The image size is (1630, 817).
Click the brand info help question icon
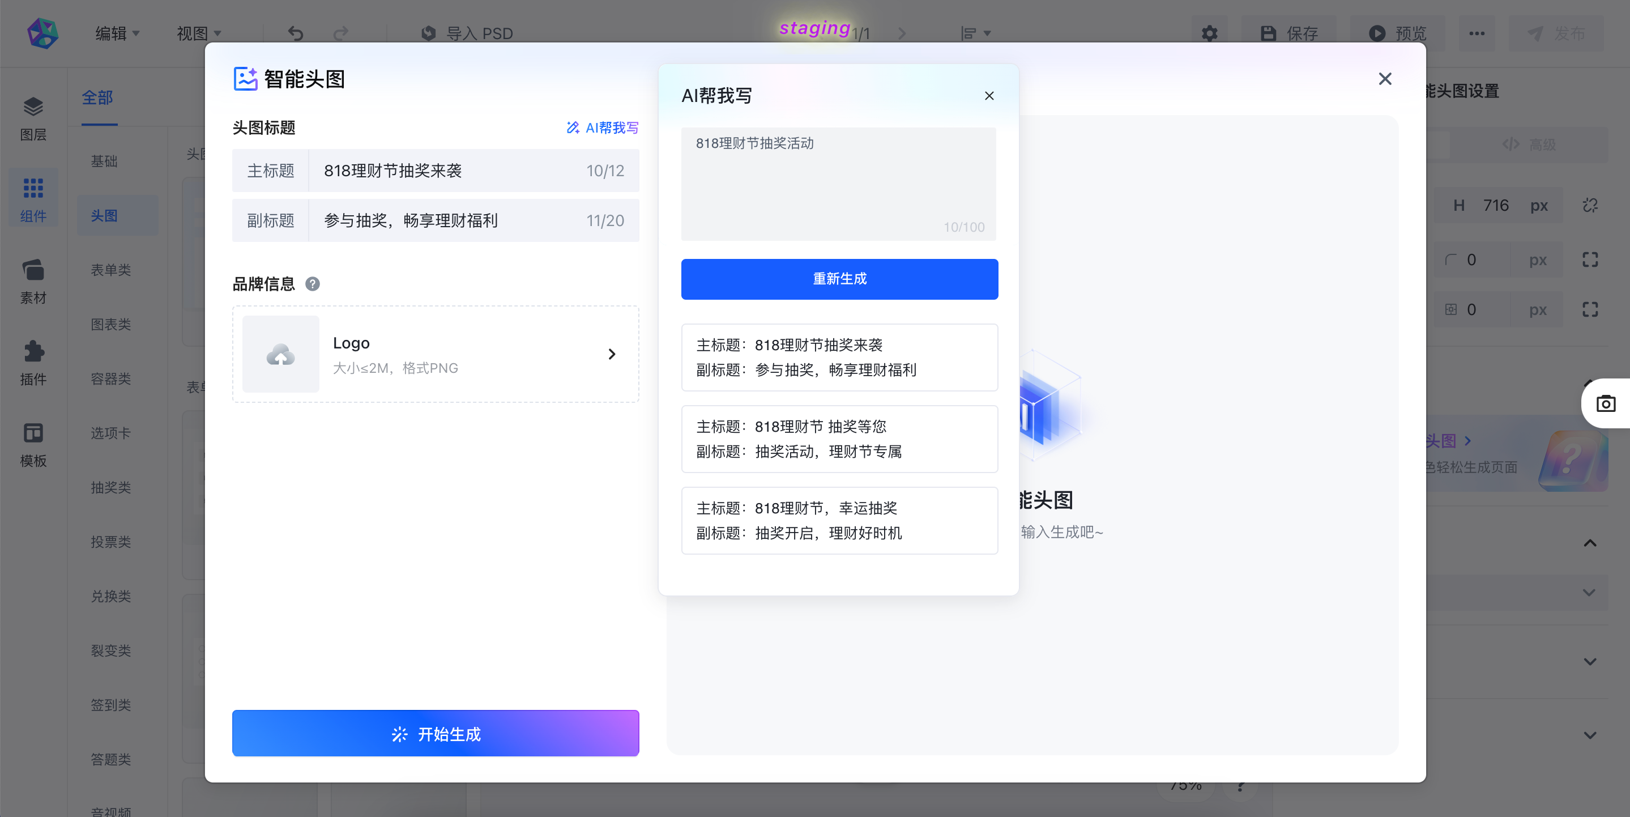click(313, 283)
